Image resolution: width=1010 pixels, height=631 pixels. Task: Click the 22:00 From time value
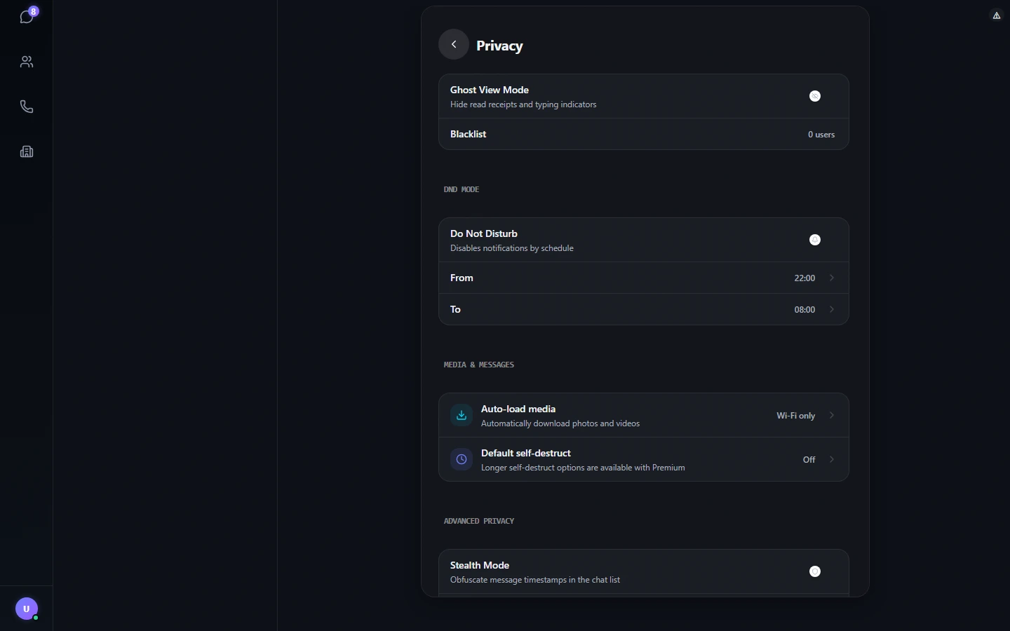(804, 278)
